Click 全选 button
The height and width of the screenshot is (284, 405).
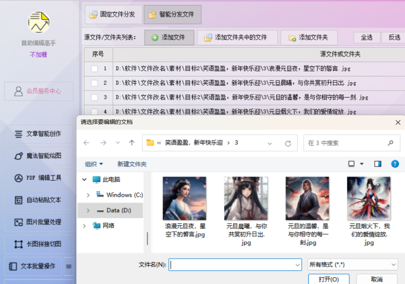click(x=367, y=38)
